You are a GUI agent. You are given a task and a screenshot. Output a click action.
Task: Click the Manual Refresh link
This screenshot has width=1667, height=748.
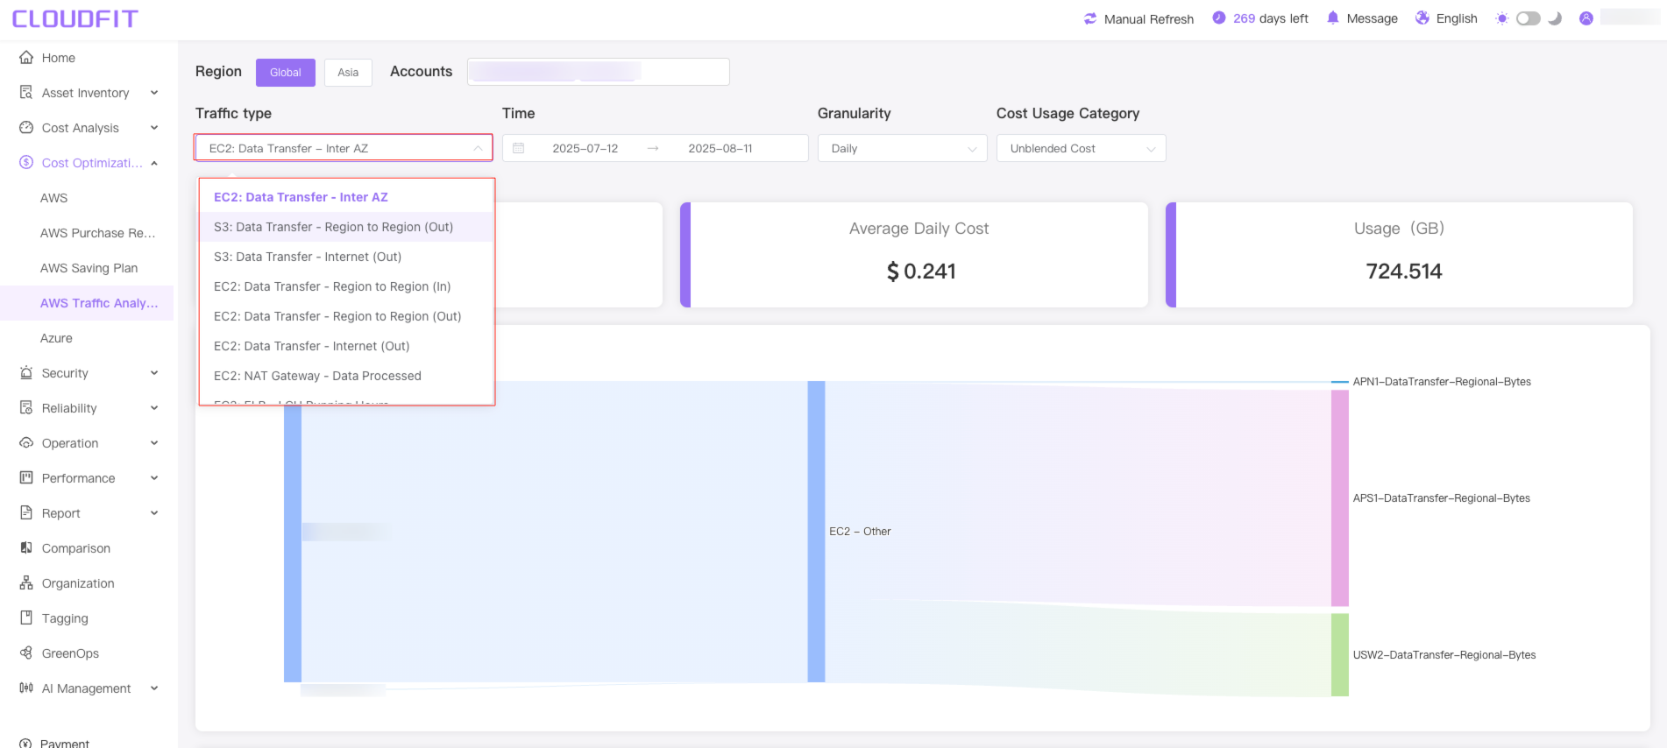coord(1148,19)
